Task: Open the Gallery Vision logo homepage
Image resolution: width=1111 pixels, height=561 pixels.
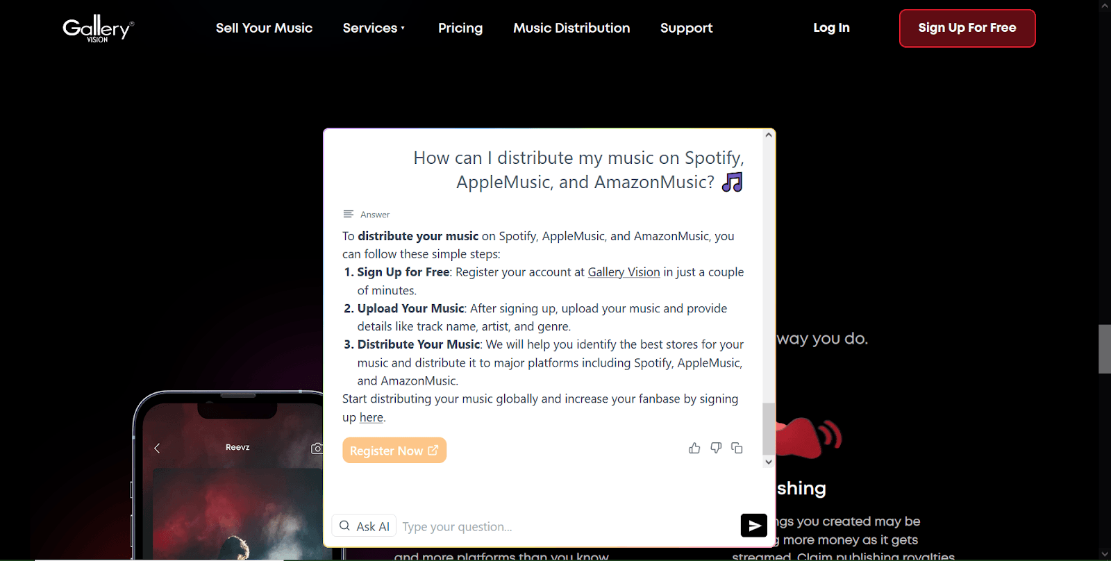Action: pos(98,28)
